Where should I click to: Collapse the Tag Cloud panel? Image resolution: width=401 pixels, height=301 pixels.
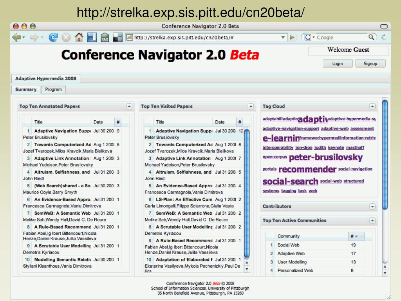click(x=372, y=107)
